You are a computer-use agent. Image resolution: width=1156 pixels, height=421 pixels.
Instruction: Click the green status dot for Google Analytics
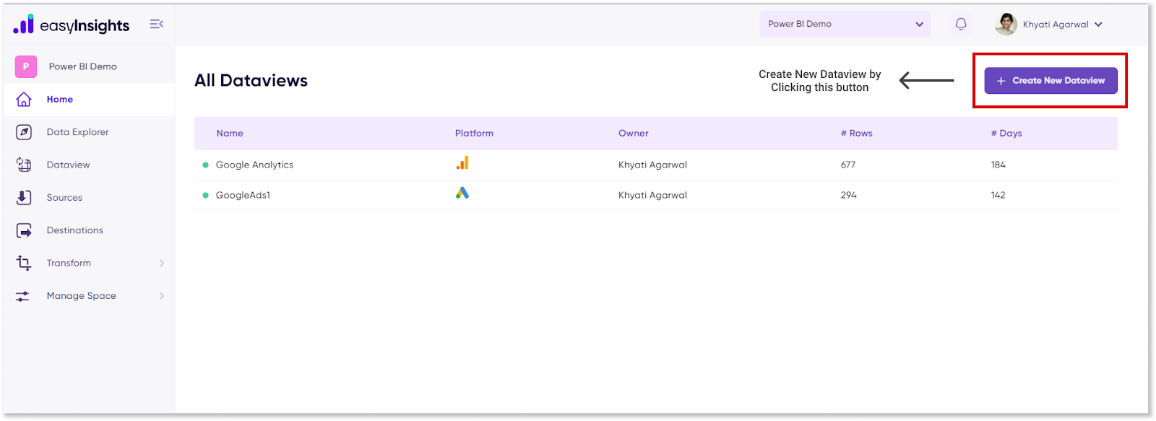[x=205, y=165]
